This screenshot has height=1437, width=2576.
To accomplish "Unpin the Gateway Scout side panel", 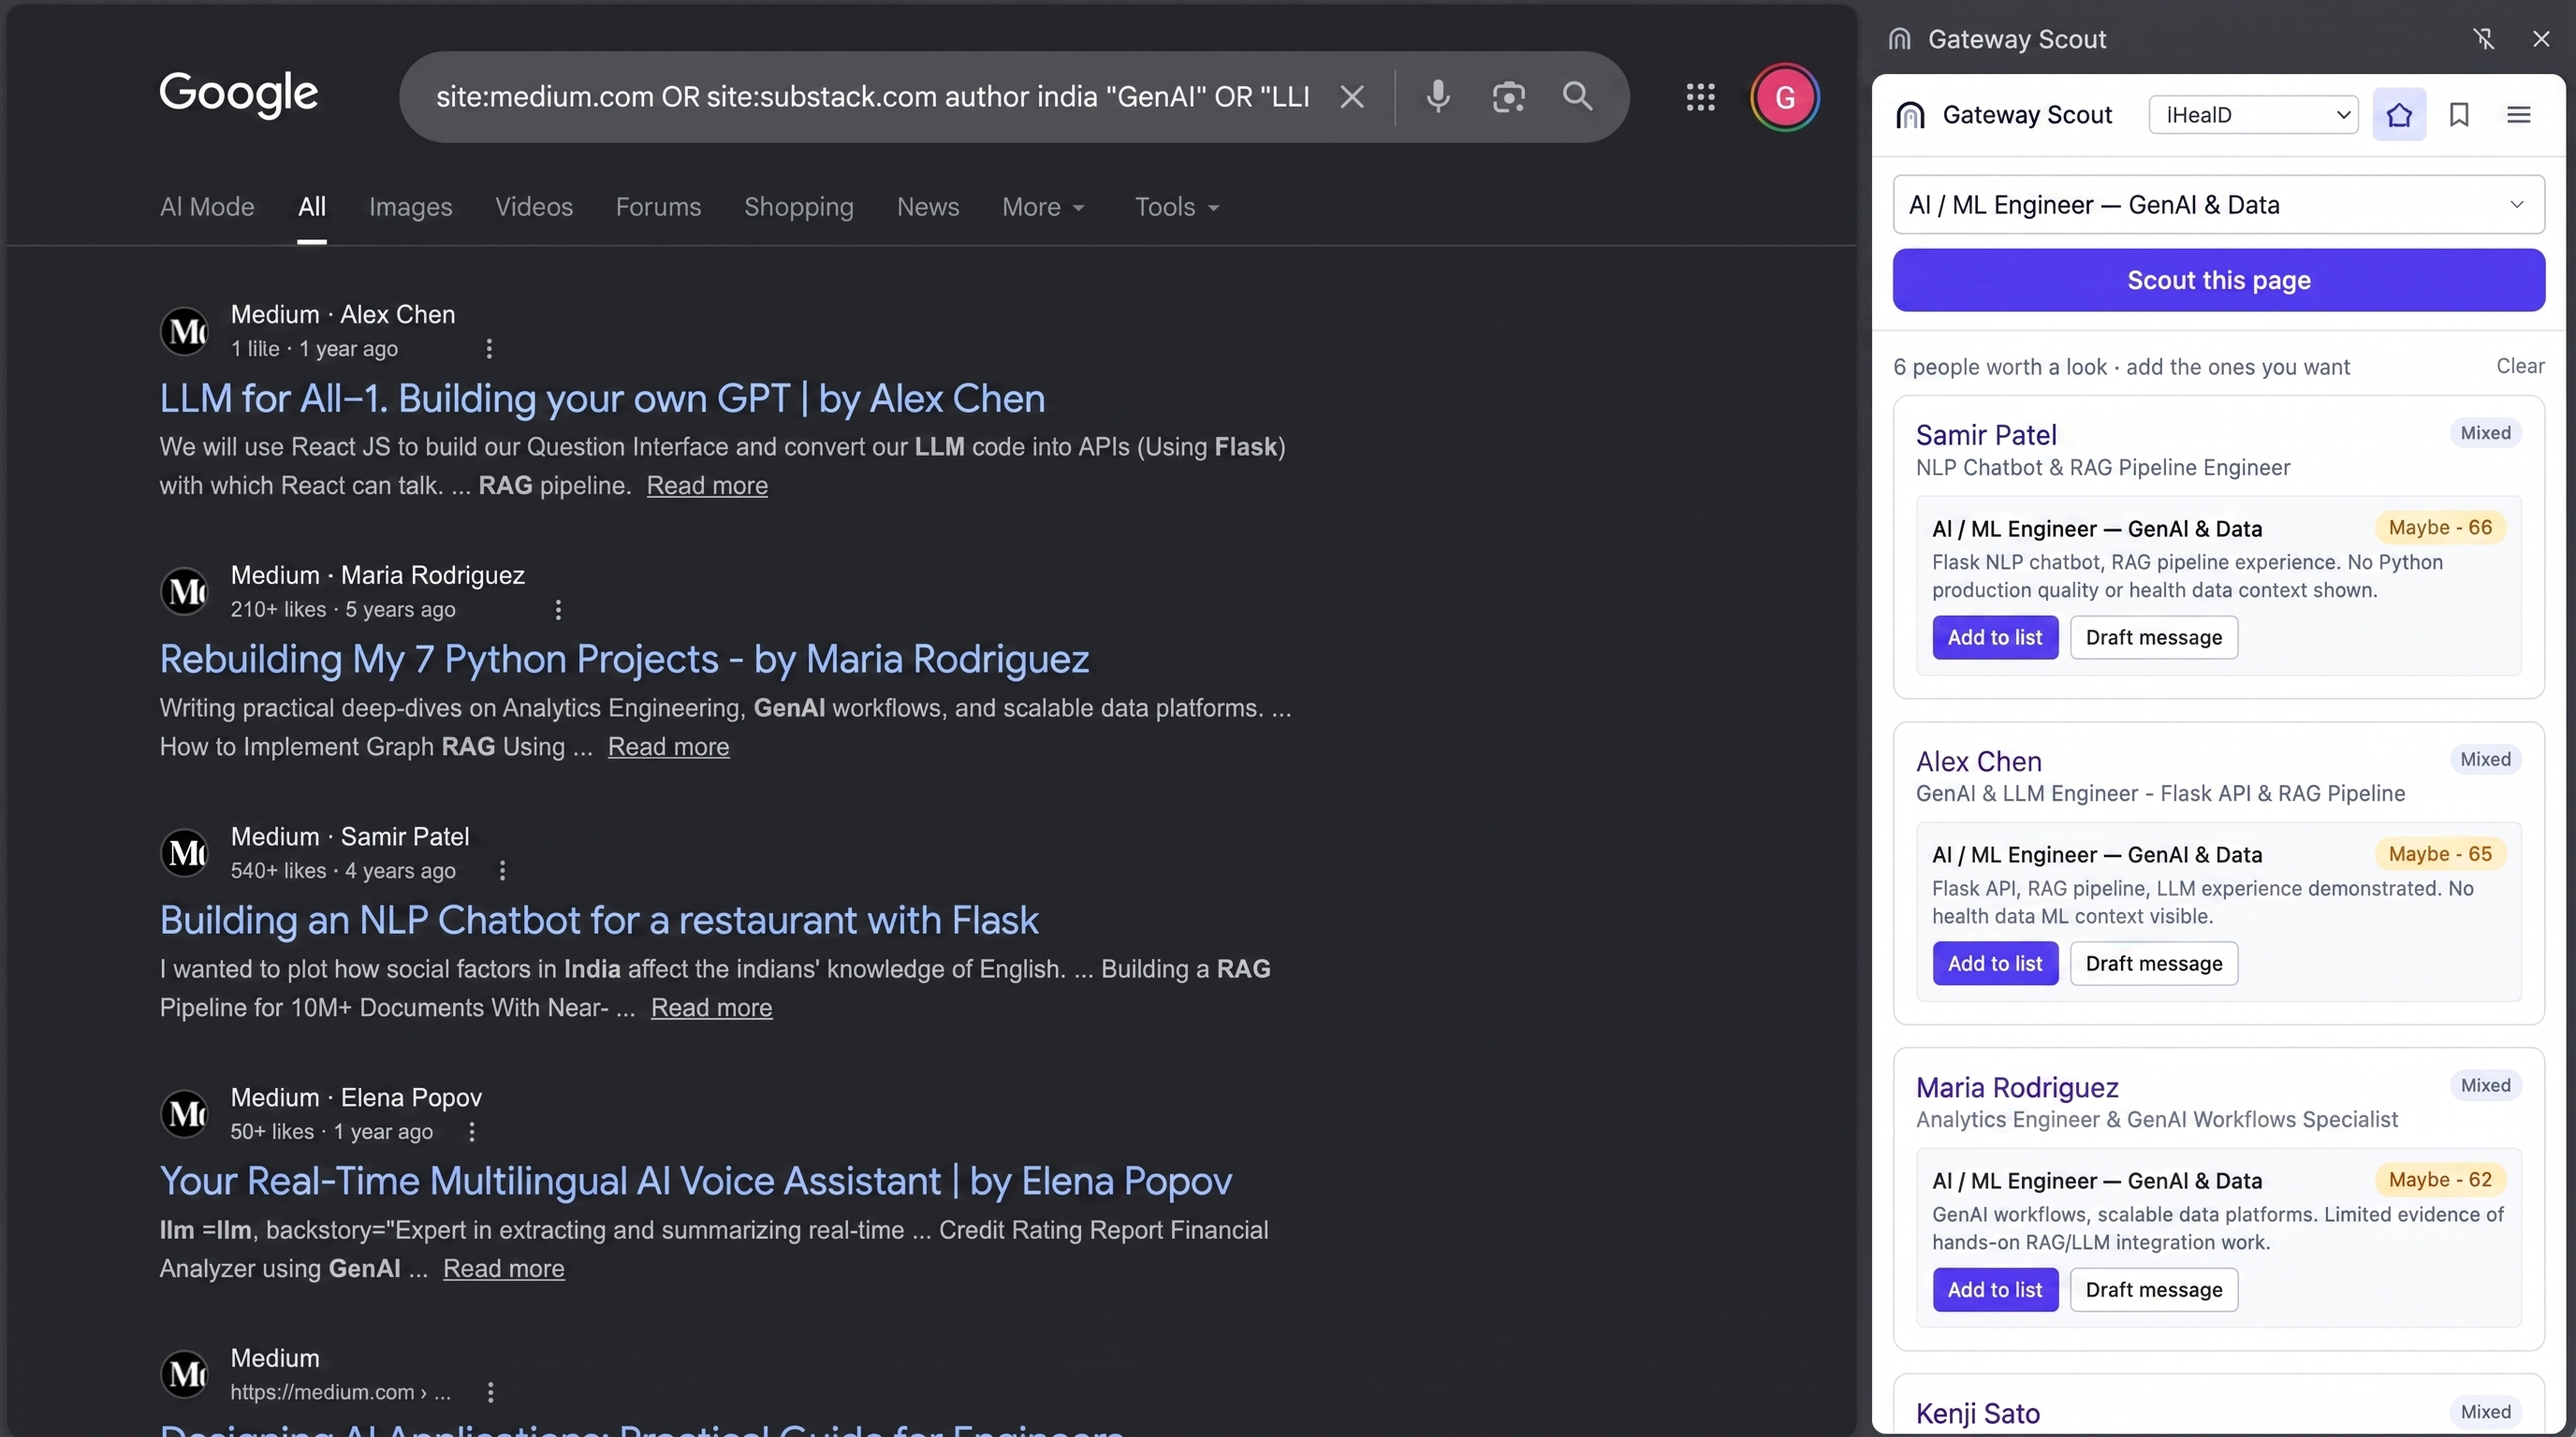I will [x=2483, y=39].
